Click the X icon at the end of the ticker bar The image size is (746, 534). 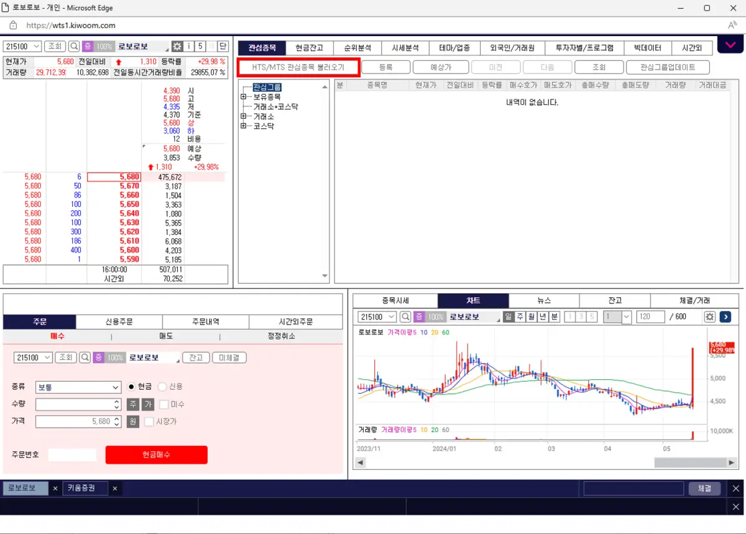click(735, 489)
